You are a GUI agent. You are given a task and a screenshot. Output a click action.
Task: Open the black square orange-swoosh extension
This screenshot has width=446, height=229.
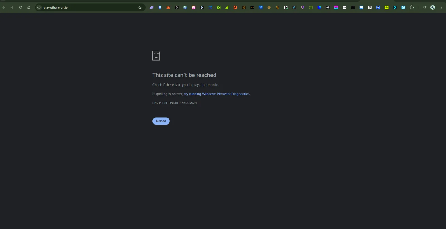click(252, 8)
